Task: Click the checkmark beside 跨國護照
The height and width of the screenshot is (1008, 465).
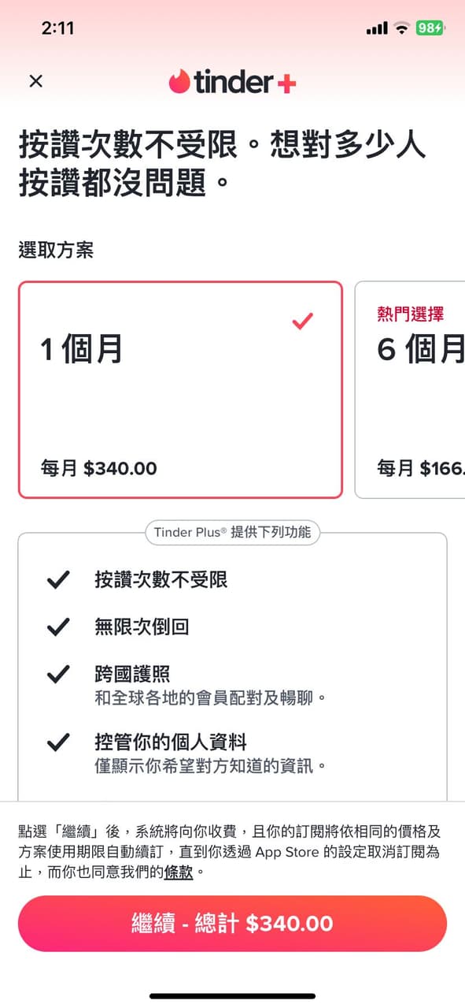Action: coord(58,674)
